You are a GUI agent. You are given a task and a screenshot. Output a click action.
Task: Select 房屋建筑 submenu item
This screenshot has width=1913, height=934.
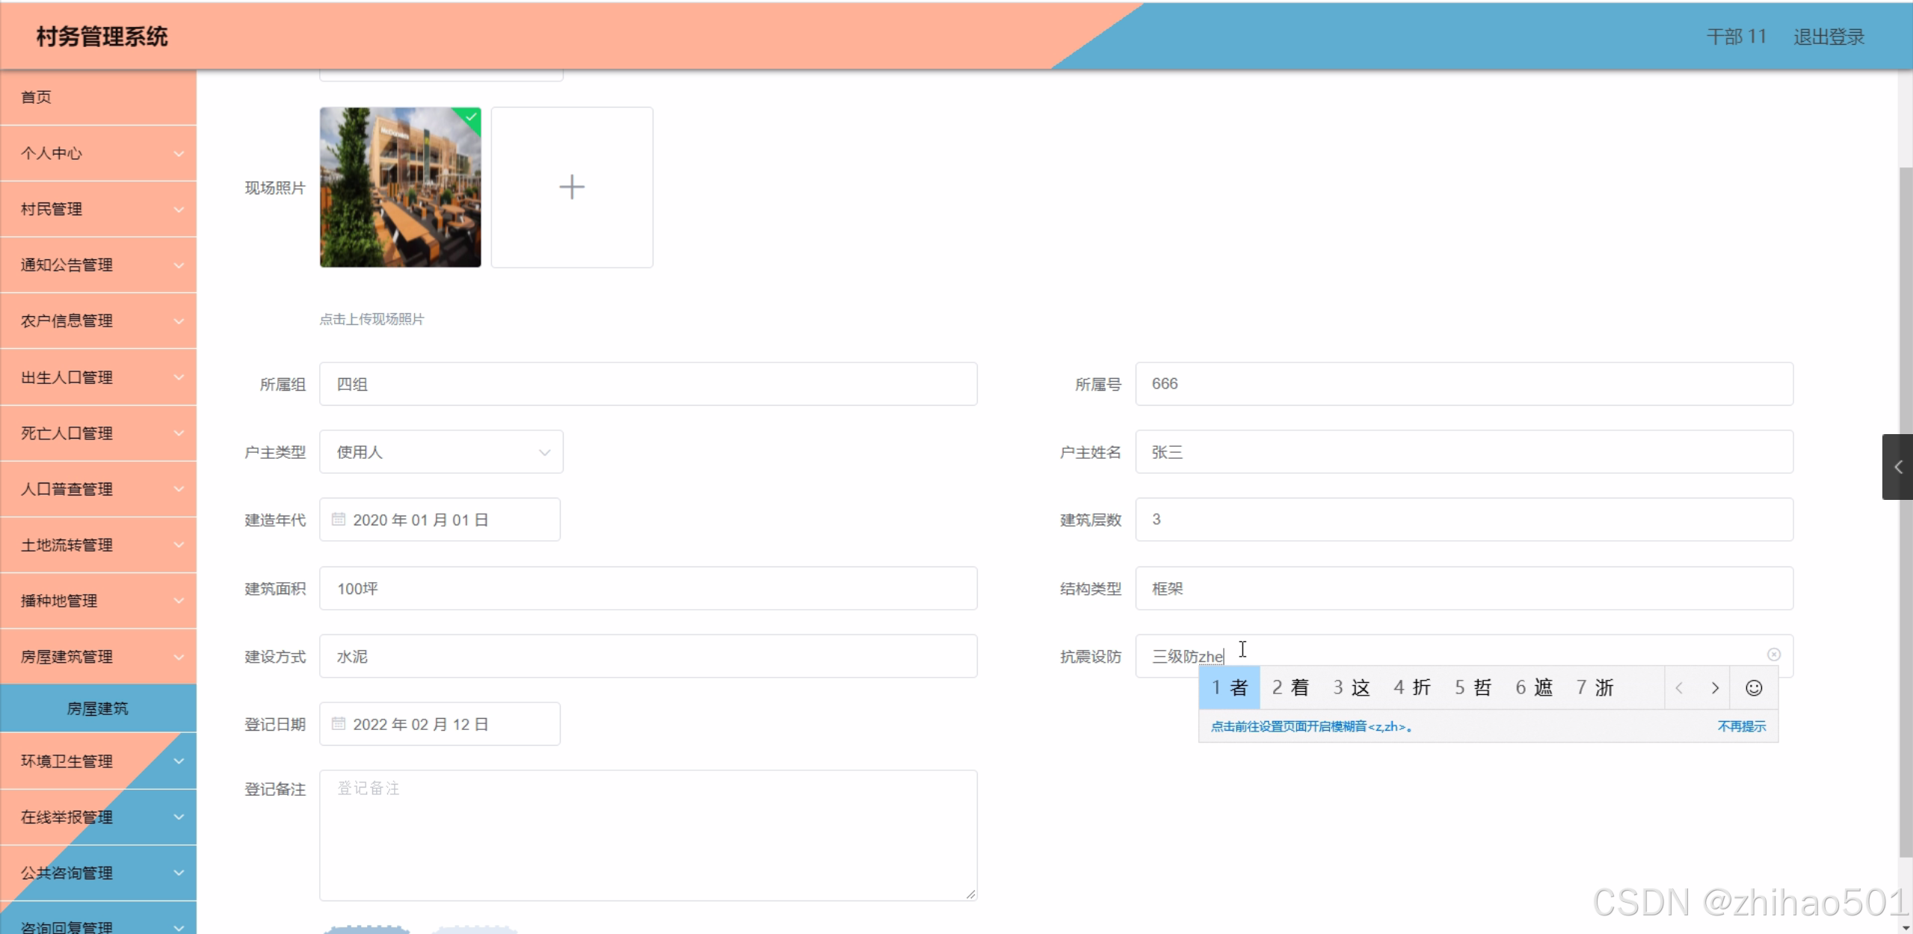tap(98, 708)
